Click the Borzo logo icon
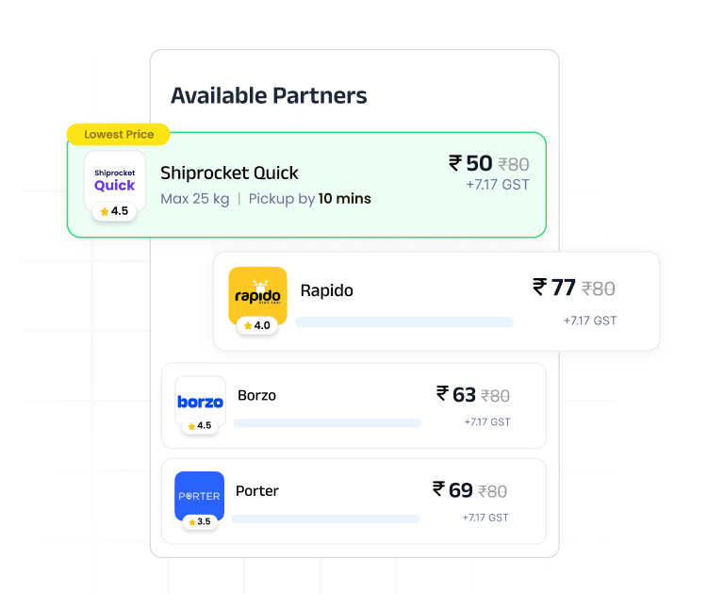724x594 pixels. tap(201, 402)
